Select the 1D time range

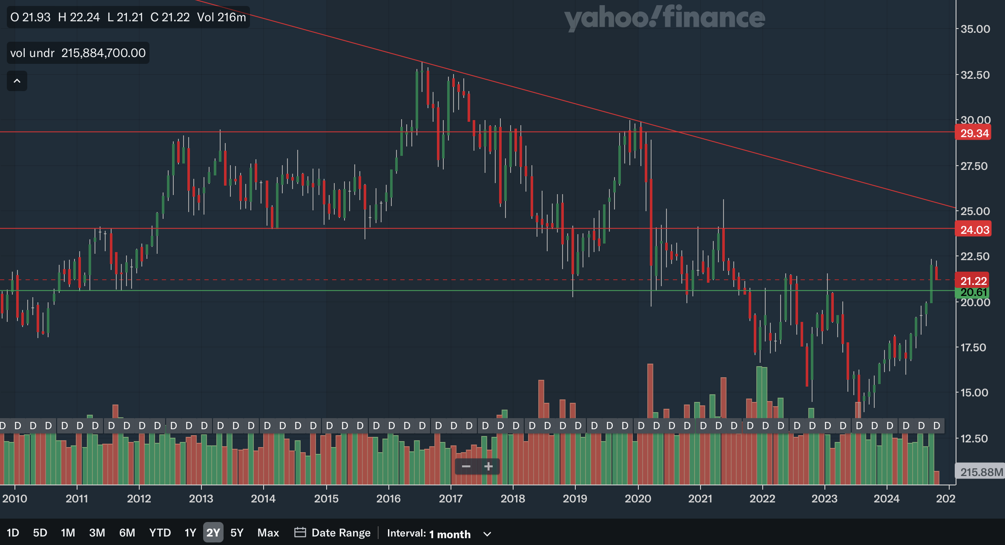[13, 533]
